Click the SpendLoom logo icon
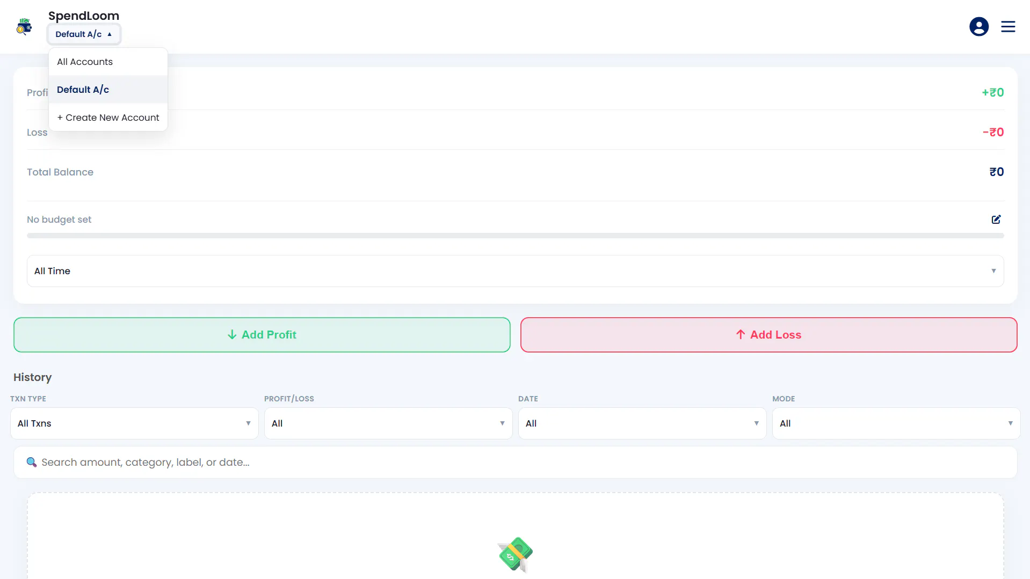Screen dimensions: 1030x579 [24, 26]
